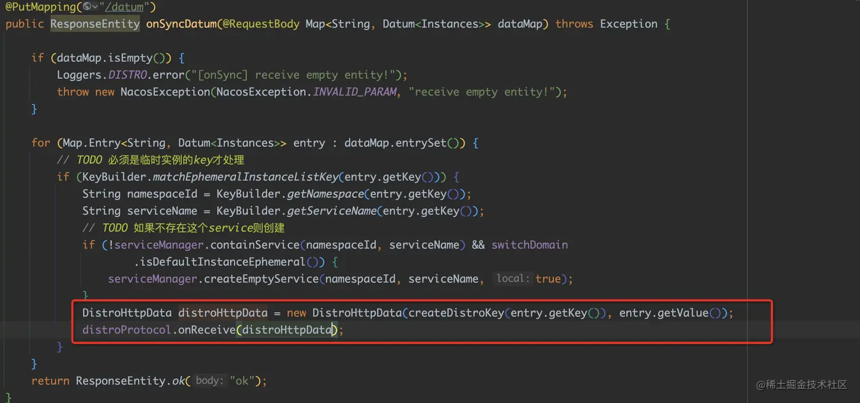Click the globe icon in @PutMapping annotation
The height and width of the screenshot is (403, 860).
point(87,7)
